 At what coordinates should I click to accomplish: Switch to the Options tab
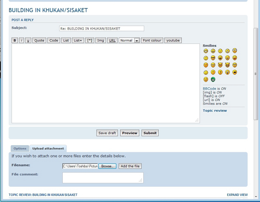tap(20, 149)
